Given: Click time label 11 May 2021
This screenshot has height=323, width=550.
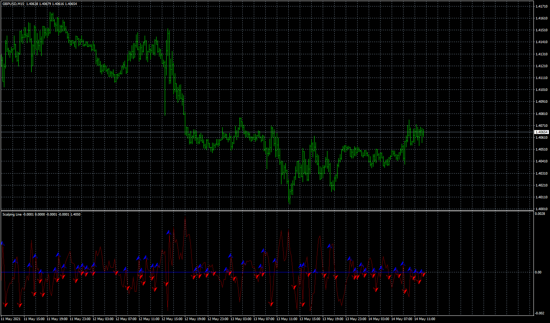Looking at the screenshot, I should click(11, 319).
